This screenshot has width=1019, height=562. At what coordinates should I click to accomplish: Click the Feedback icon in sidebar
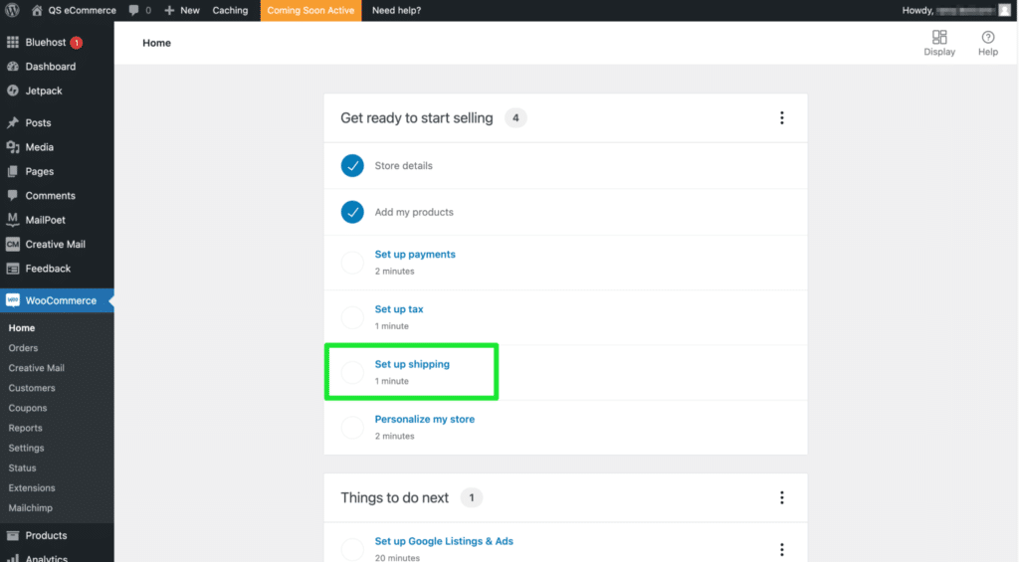tap(12, 269)
